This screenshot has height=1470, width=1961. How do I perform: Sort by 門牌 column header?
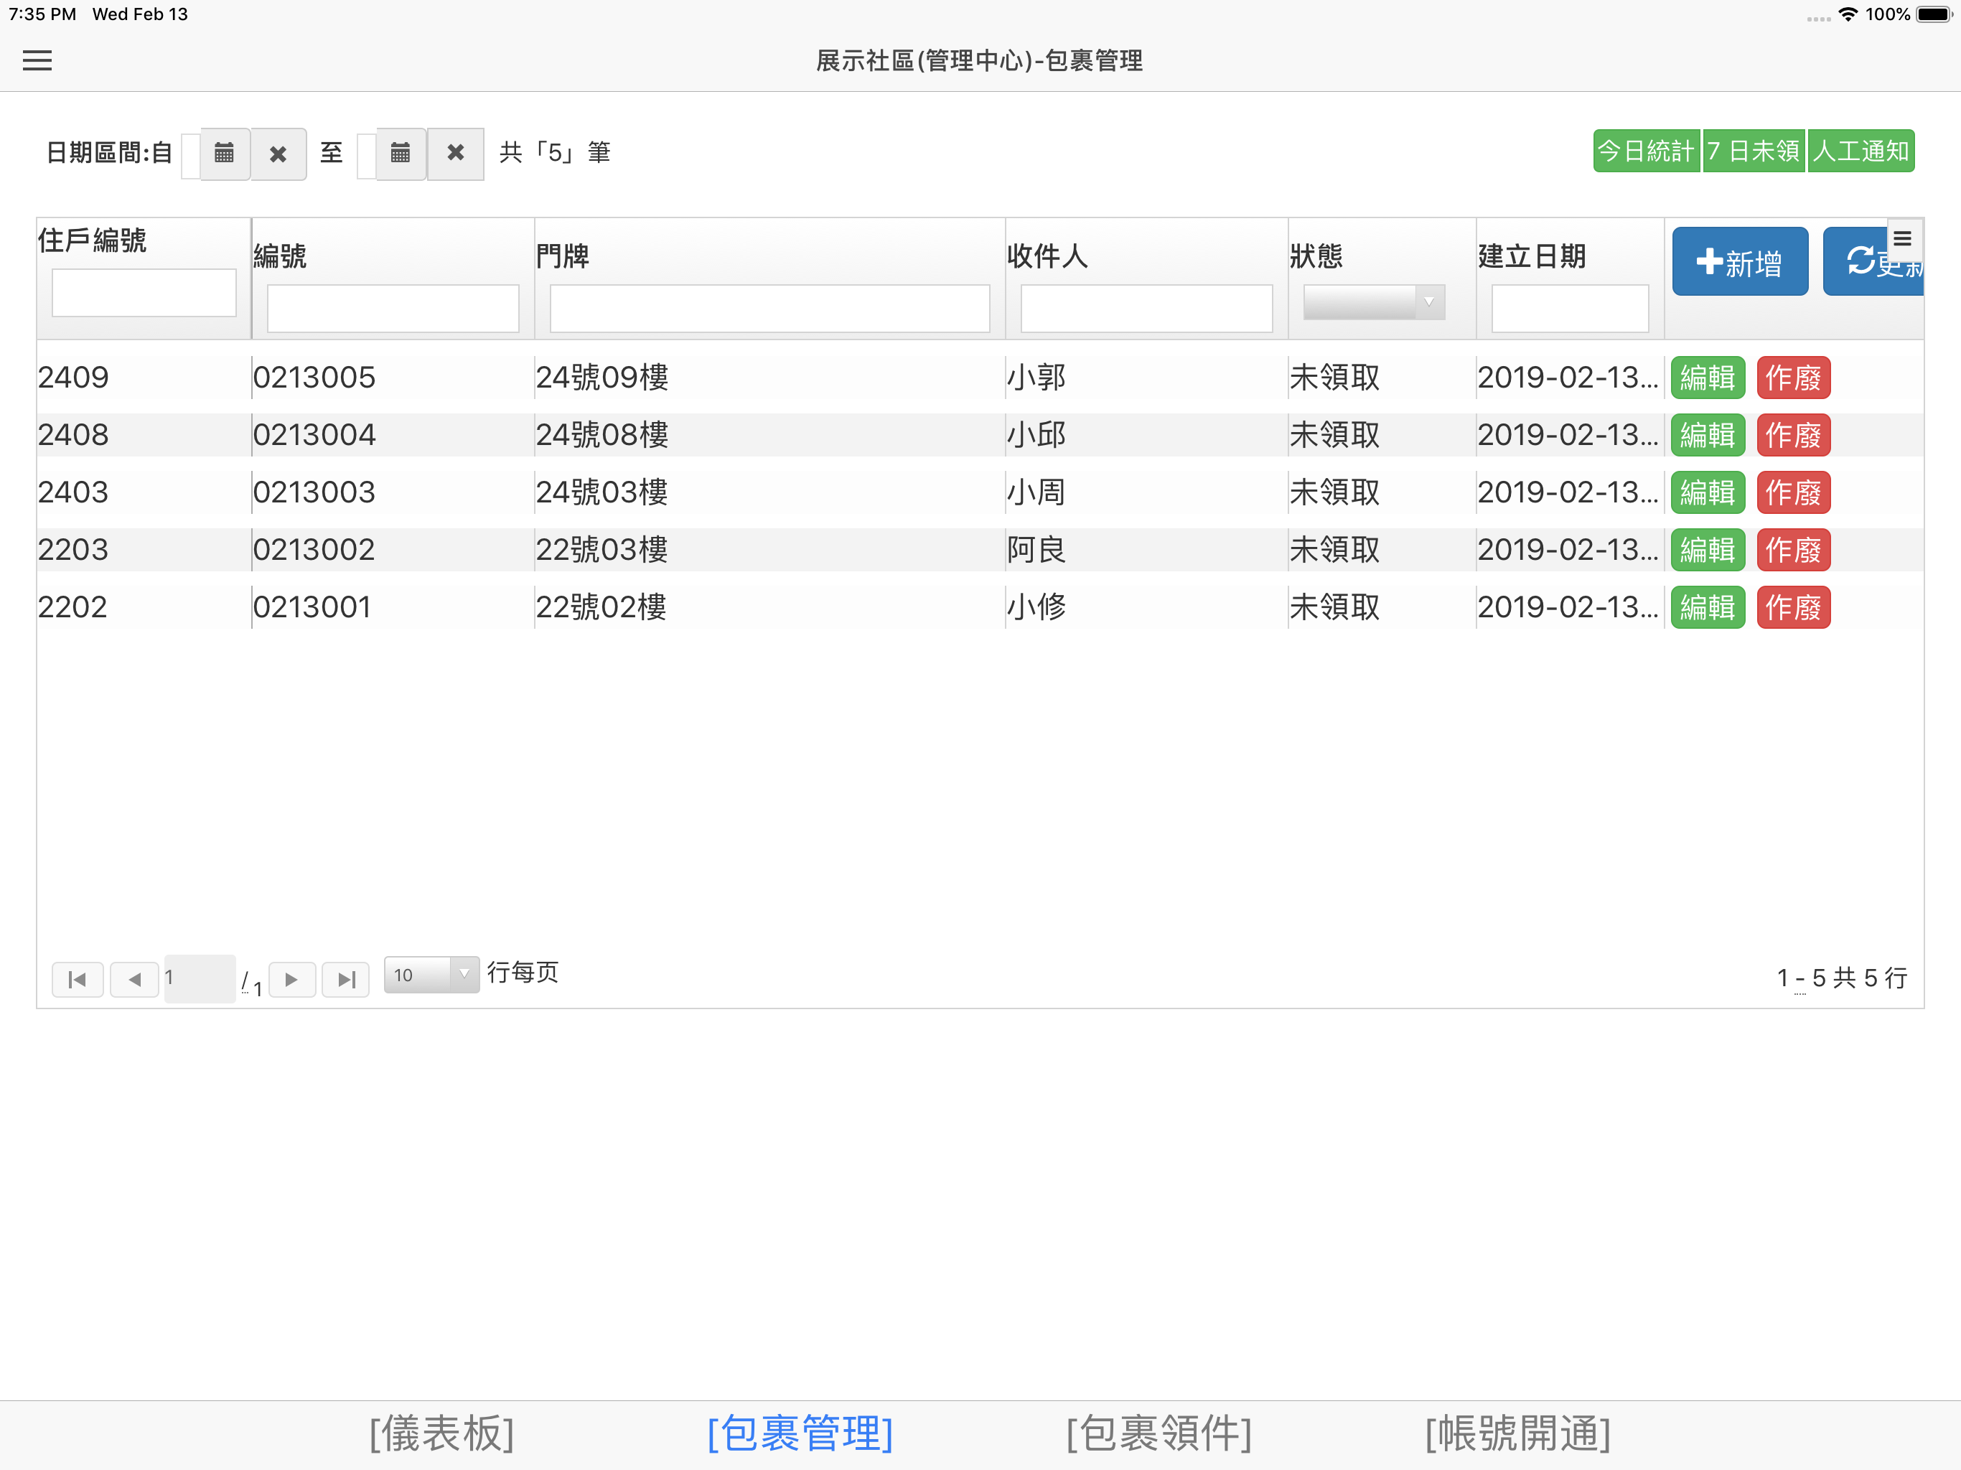click(x=563, y=256)
